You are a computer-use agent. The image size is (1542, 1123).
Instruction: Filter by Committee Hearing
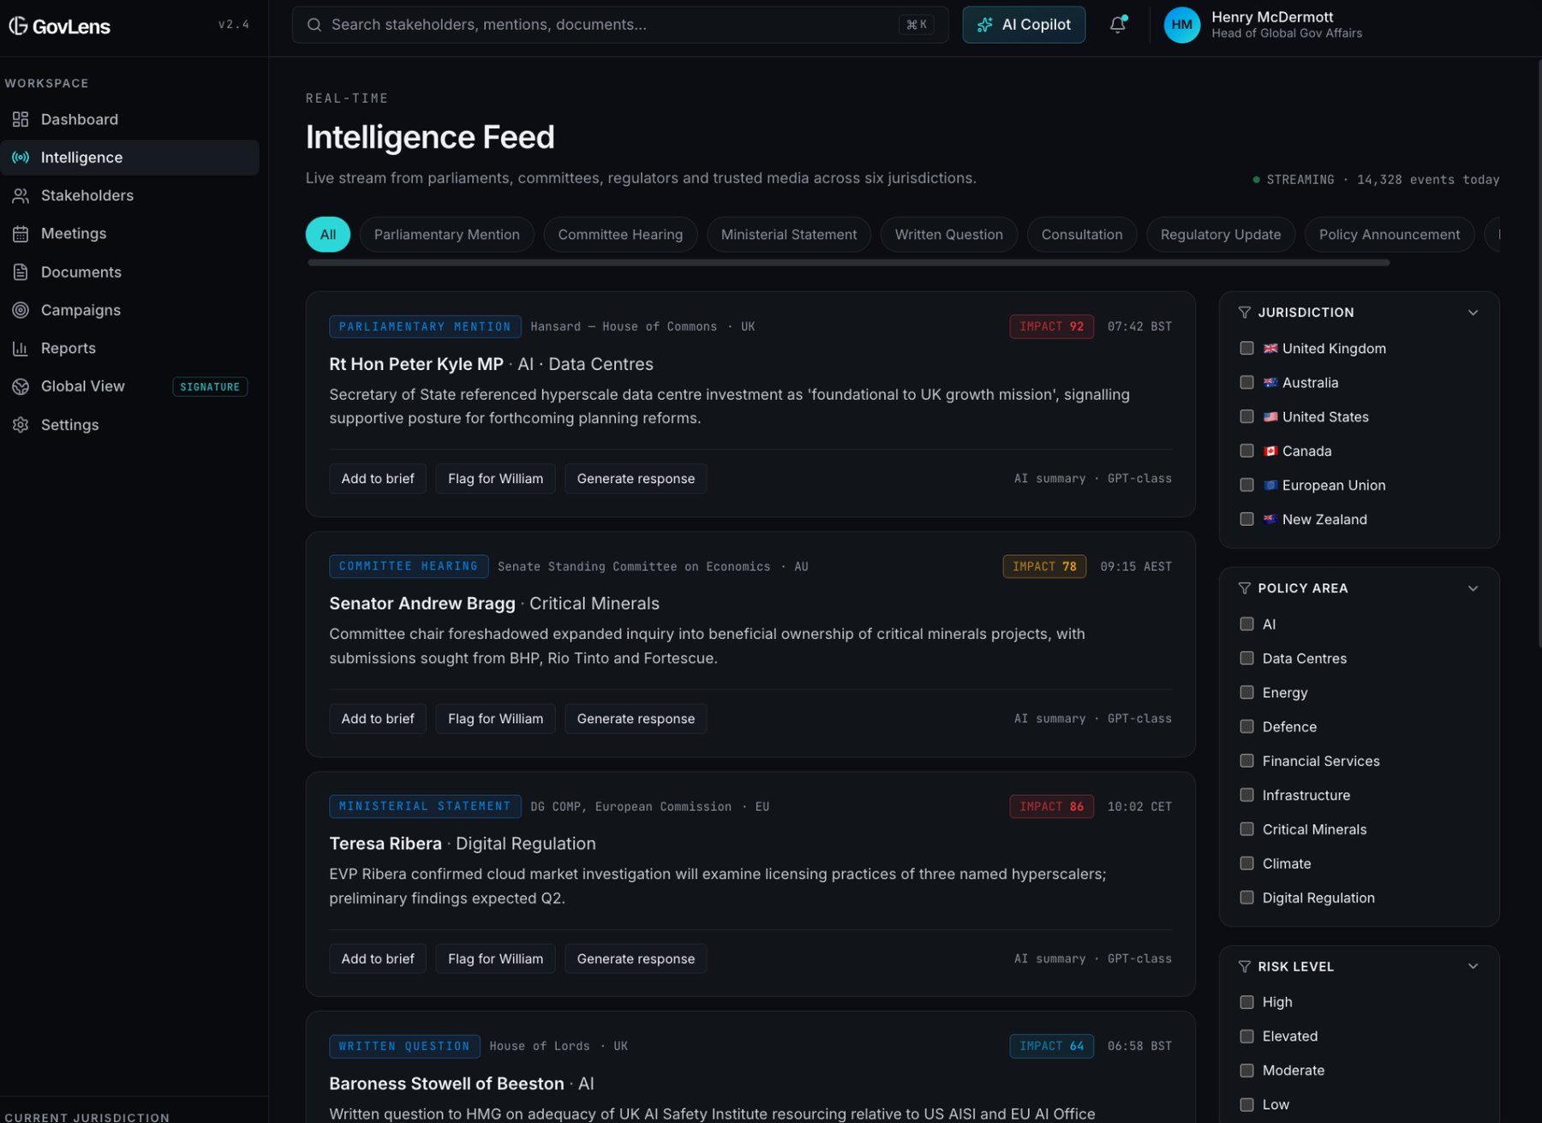(620, 235)
